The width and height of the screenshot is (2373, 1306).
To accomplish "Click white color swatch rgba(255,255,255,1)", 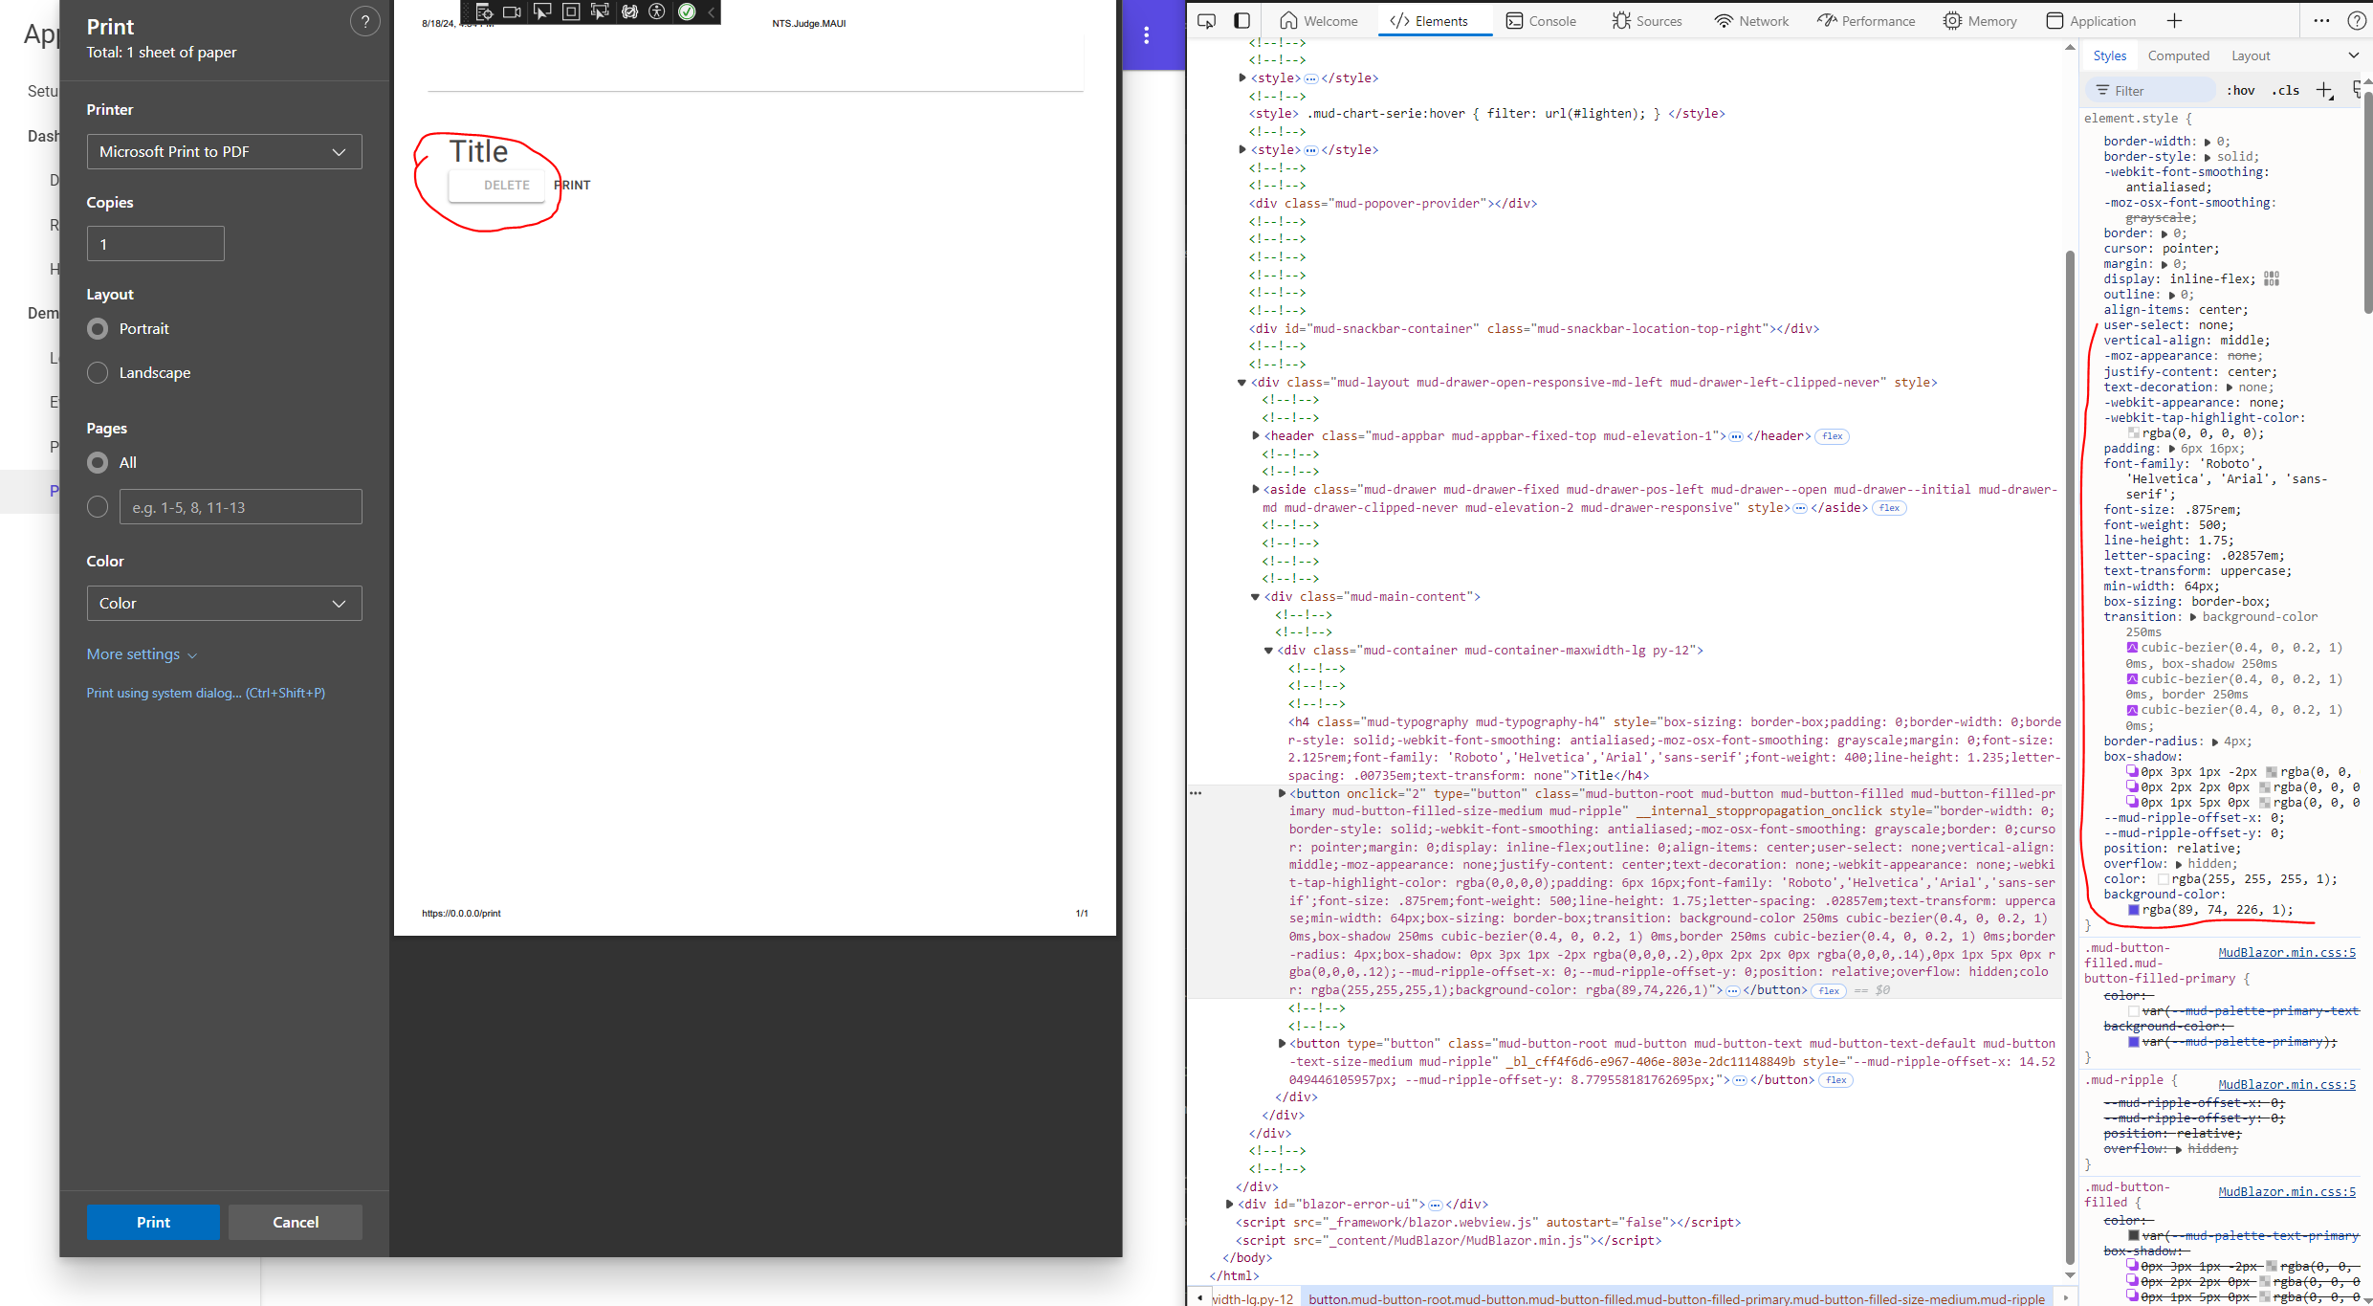I will click(2163, 879).
